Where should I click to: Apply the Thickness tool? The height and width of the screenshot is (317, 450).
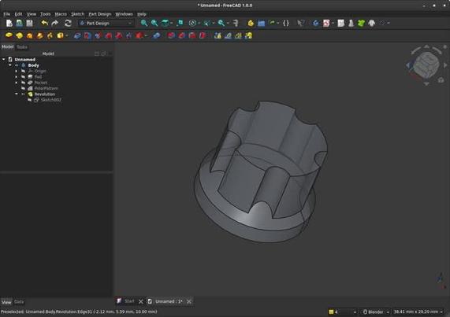(x=203, y=35)
